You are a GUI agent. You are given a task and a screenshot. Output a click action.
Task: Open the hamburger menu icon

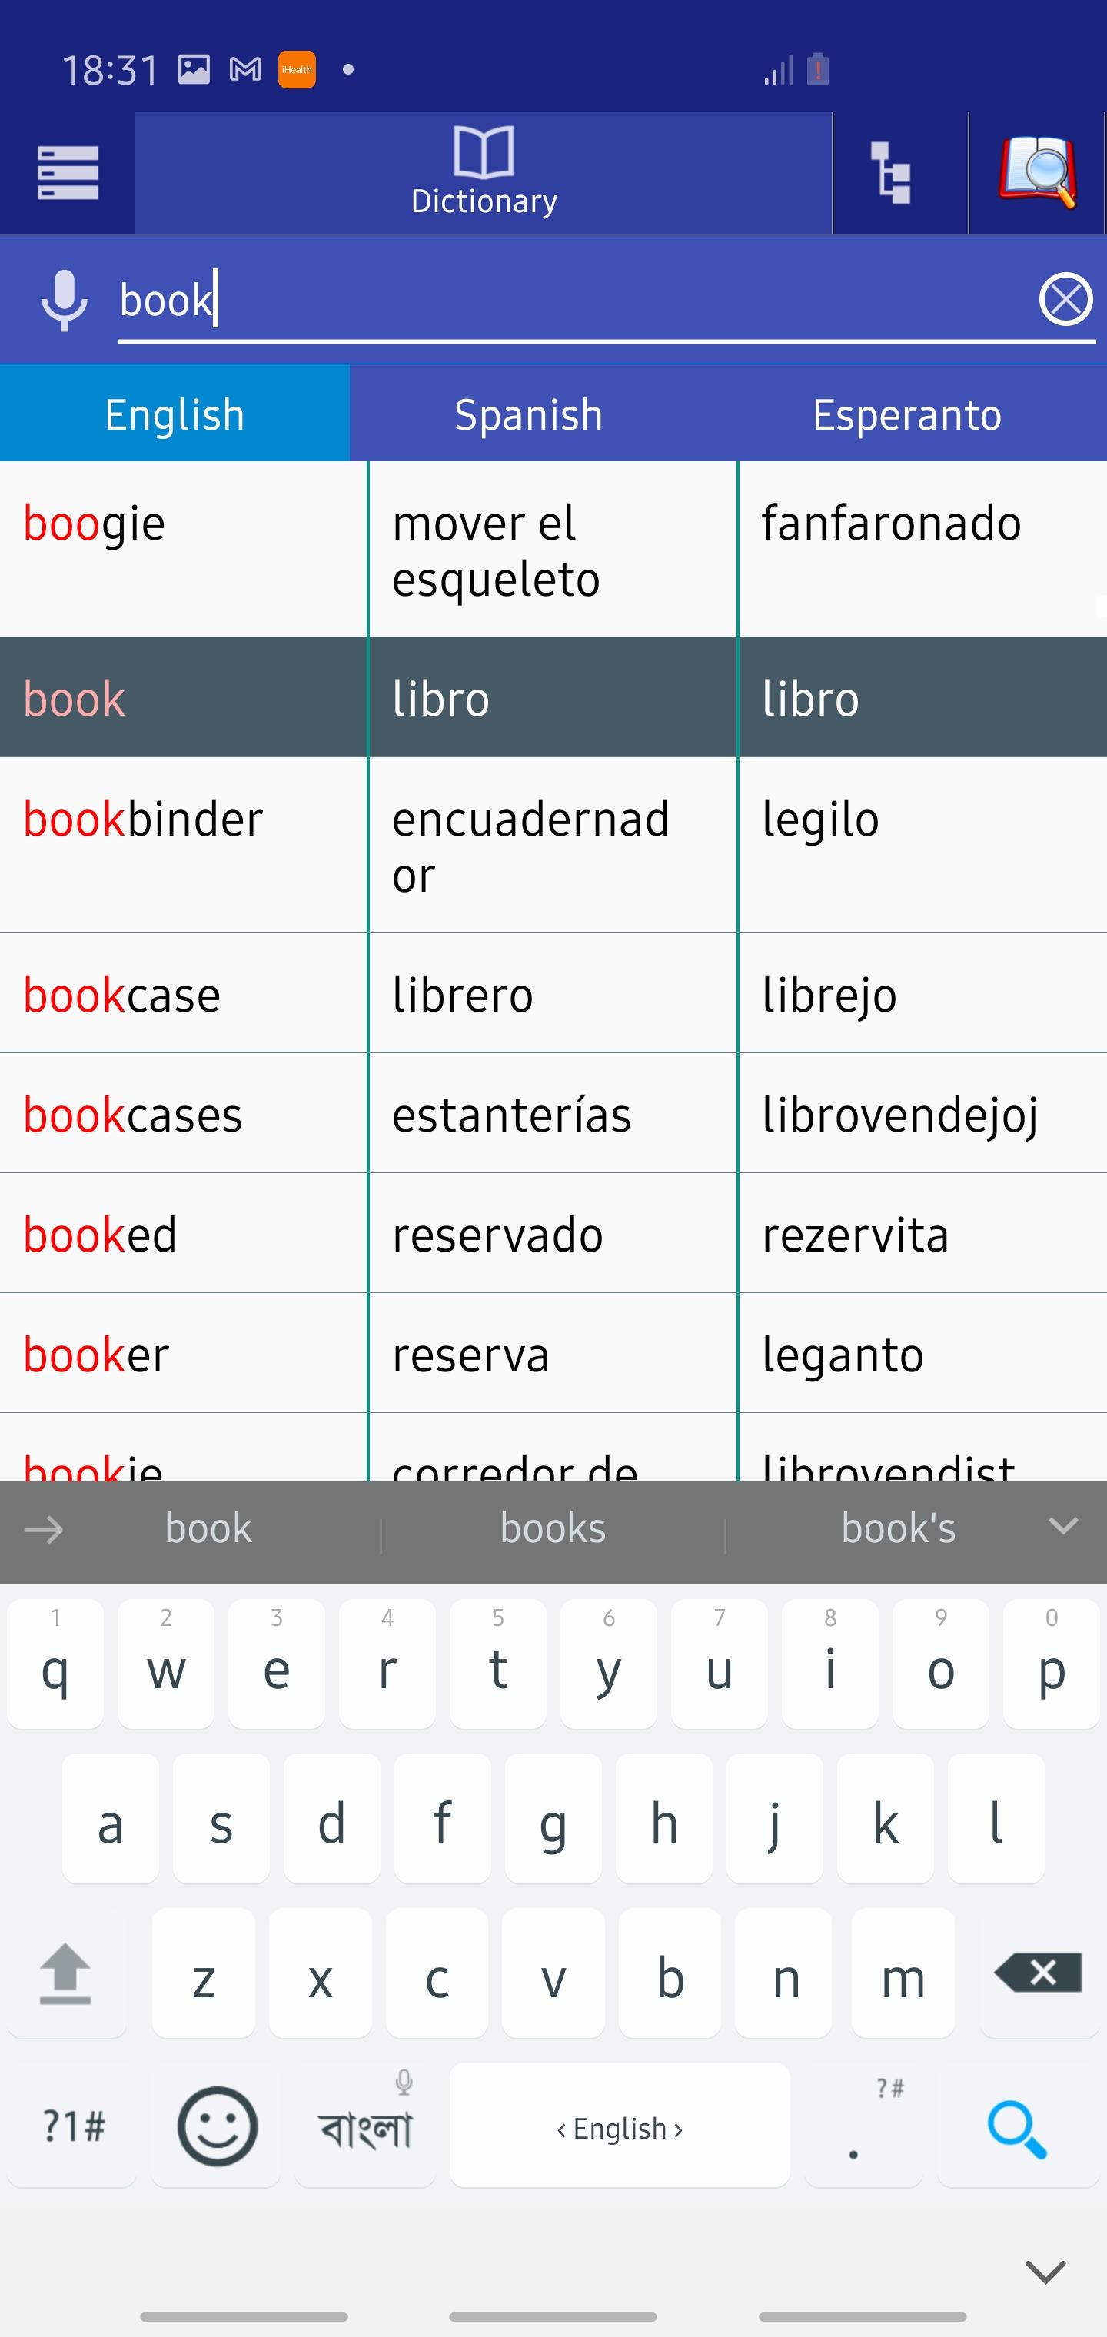pyautogui.click(x=67, y=172)
